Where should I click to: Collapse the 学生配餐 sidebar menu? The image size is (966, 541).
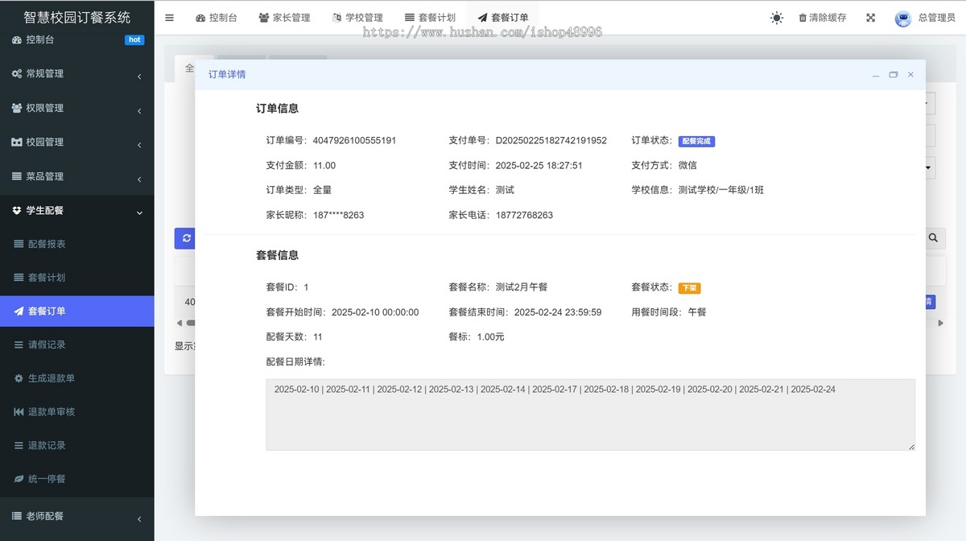[76, 211]
